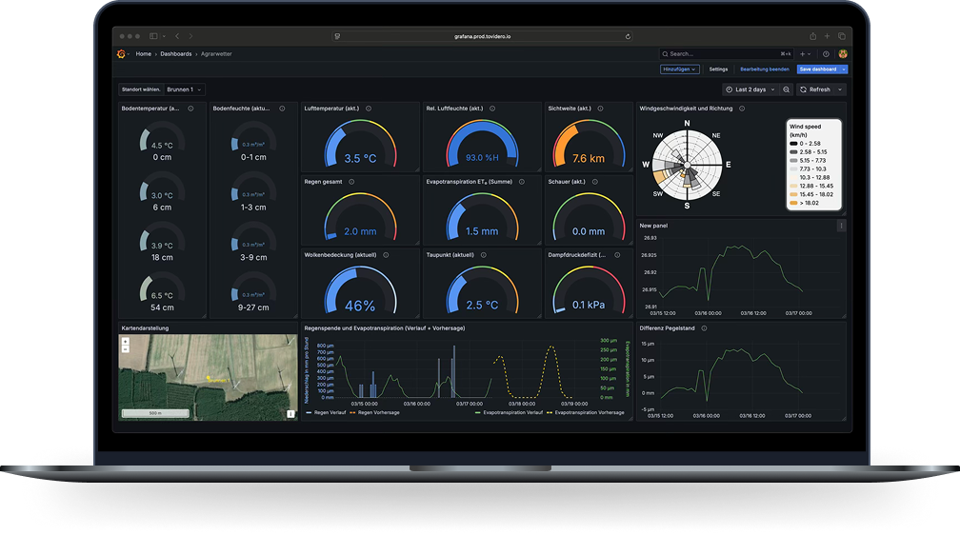Zoom in on the map with plus button
Image resolution: width=960 pixels, height=535 pixels.
pyautogui.click(x=126, y=342)
